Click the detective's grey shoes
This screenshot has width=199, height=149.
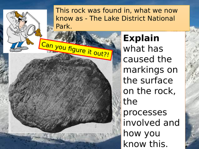coord(19,49)
